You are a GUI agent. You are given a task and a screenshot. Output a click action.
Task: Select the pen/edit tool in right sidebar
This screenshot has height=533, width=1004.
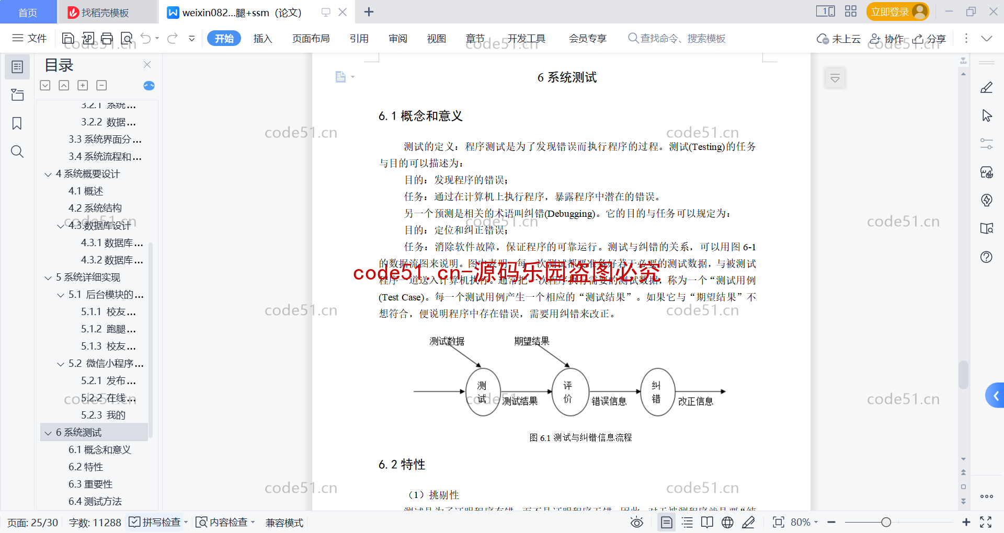[987, 87]
